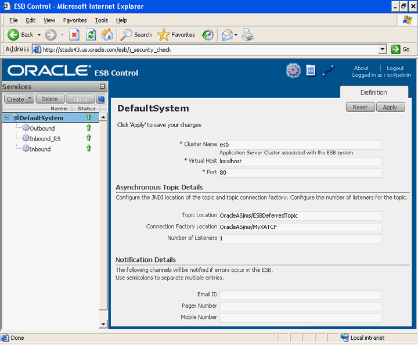Open the Tools menu
This screenshot has height=345, width=418.
click(102, 20)
